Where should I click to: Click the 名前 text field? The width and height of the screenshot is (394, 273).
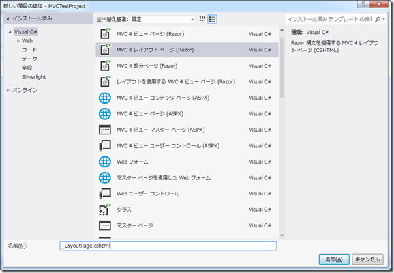pos(168,246)
